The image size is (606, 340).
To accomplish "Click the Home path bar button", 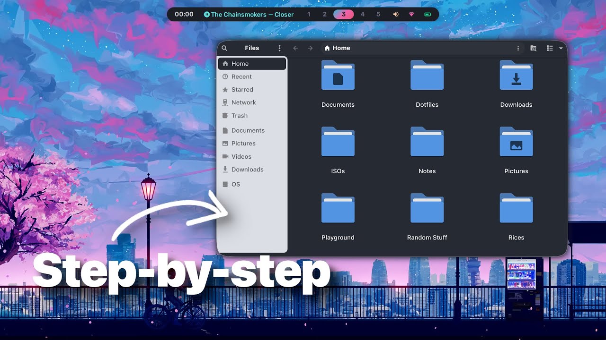I will click(x=337, y=48).
